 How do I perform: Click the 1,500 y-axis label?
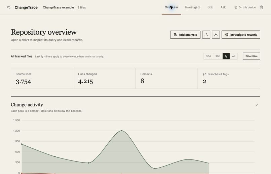[x=16, y=120]
